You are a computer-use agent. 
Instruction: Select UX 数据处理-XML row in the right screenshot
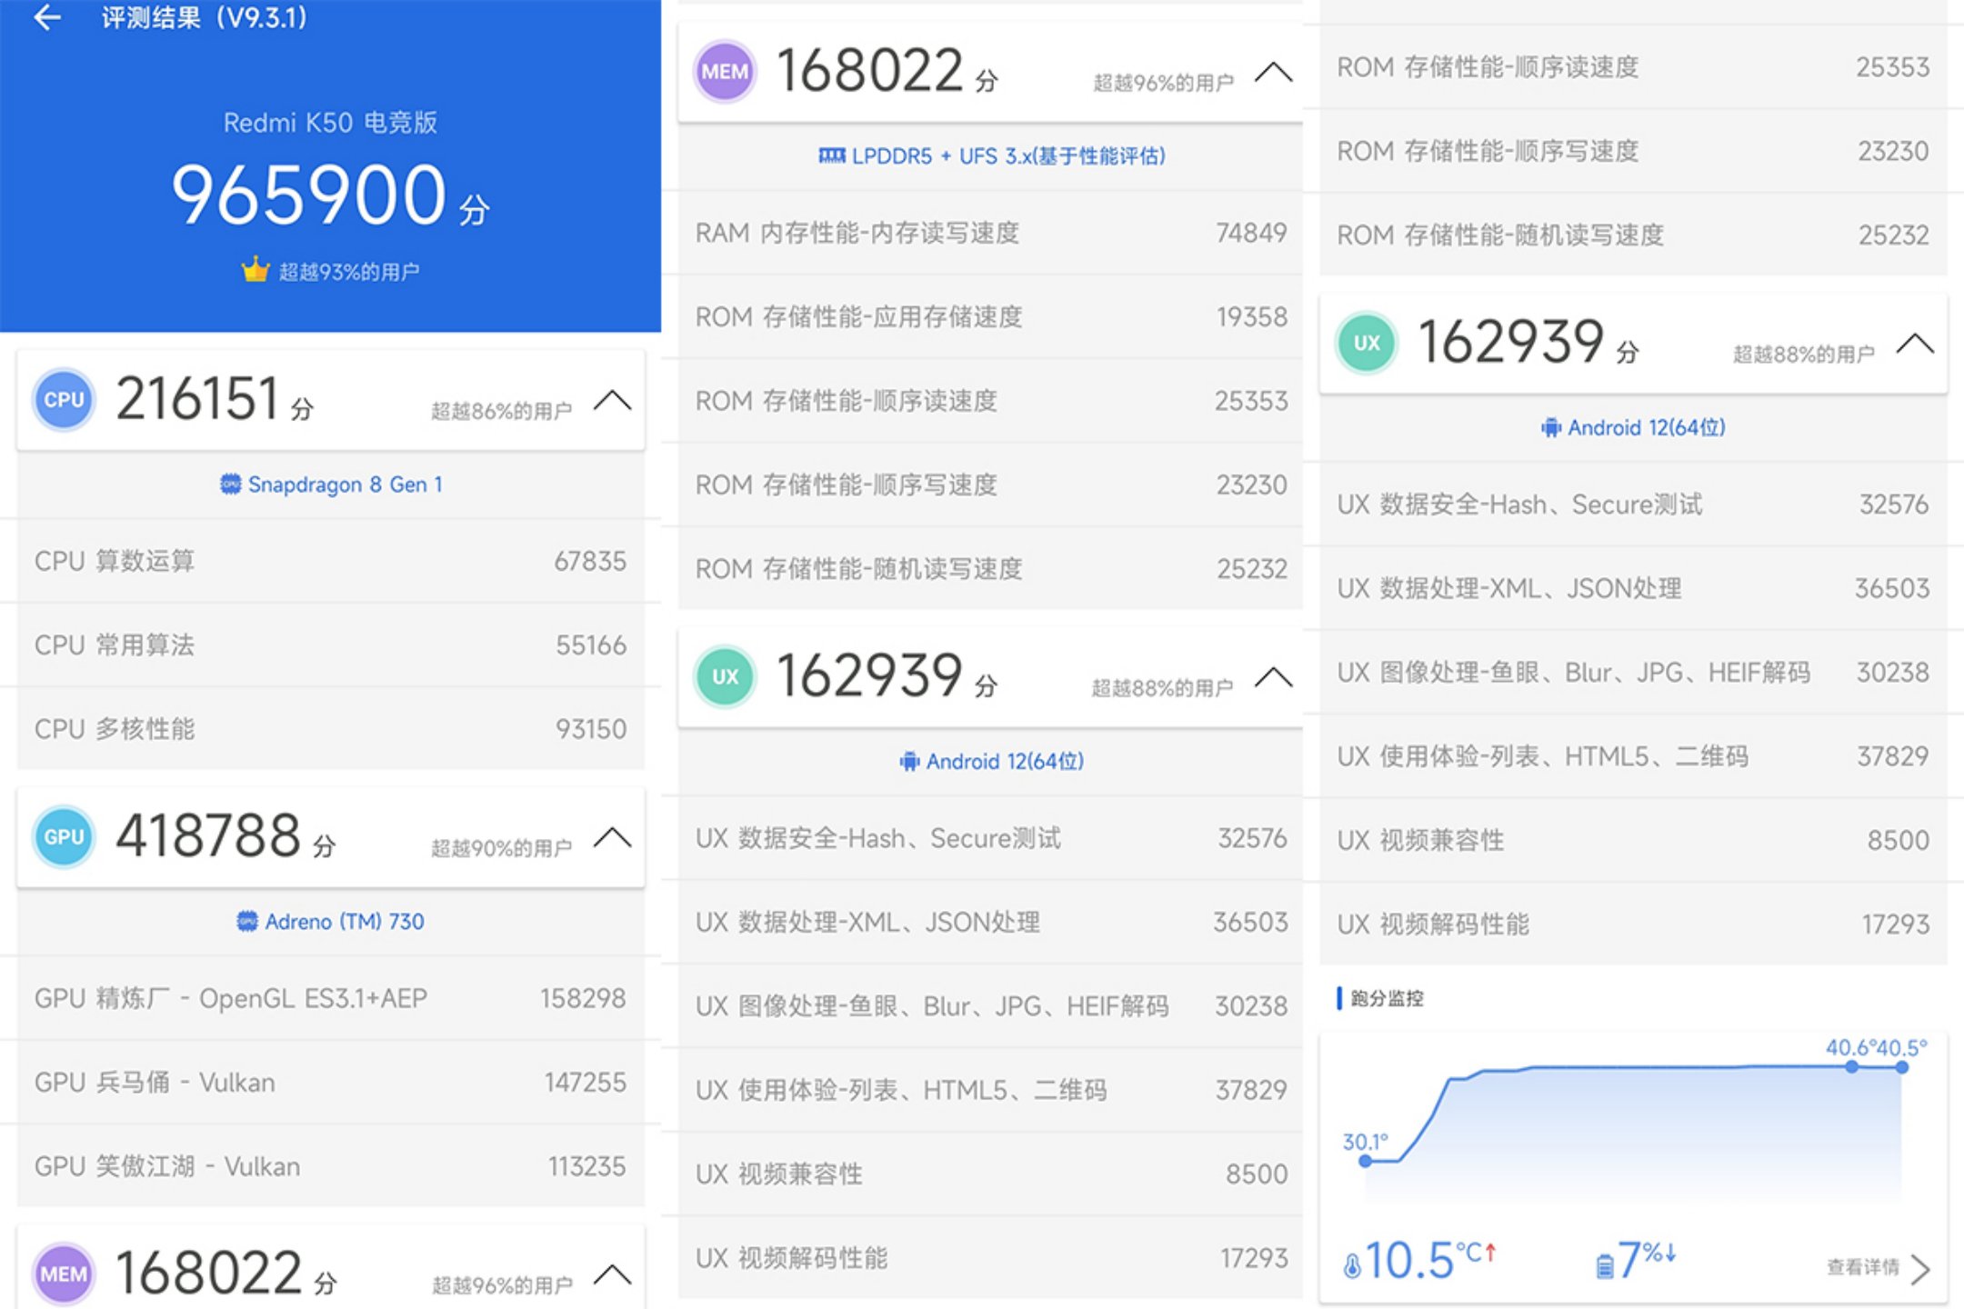[x=1633, y=588]
